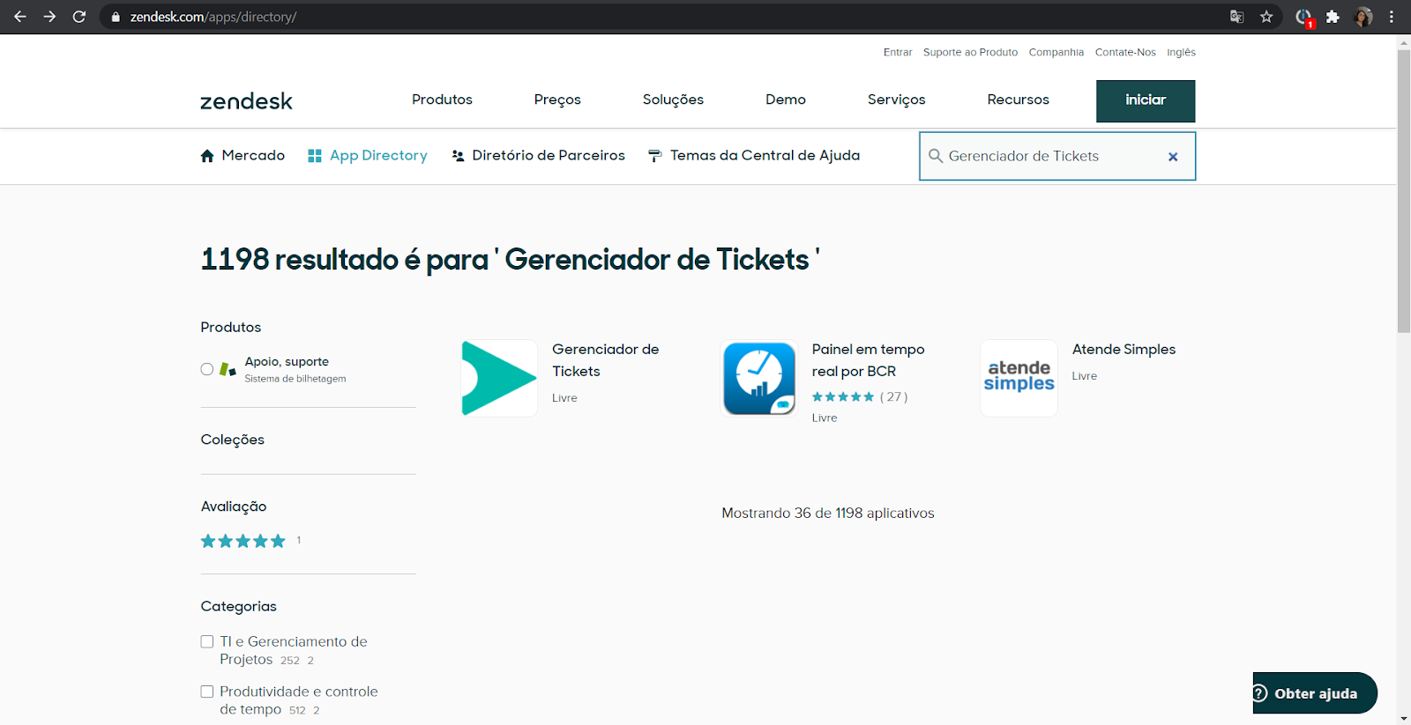Open the Companhia link
This screenshot has height=725, width=1411.
click(1056, 52)
